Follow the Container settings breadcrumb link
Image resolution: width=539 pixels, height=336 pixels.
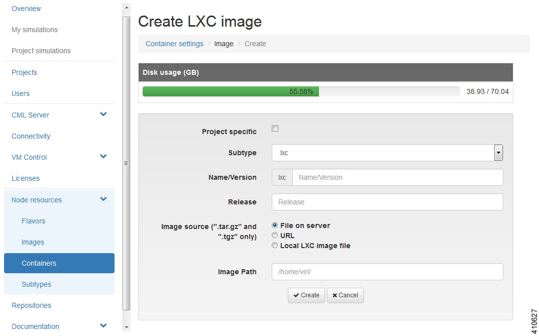174,44
